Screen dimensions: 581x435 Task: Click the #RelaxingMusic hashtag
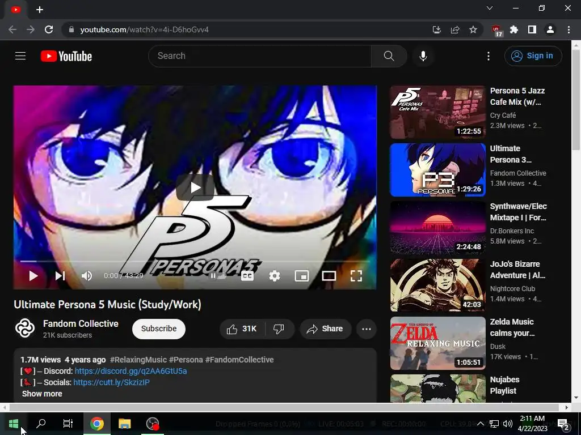click(138, 360)
